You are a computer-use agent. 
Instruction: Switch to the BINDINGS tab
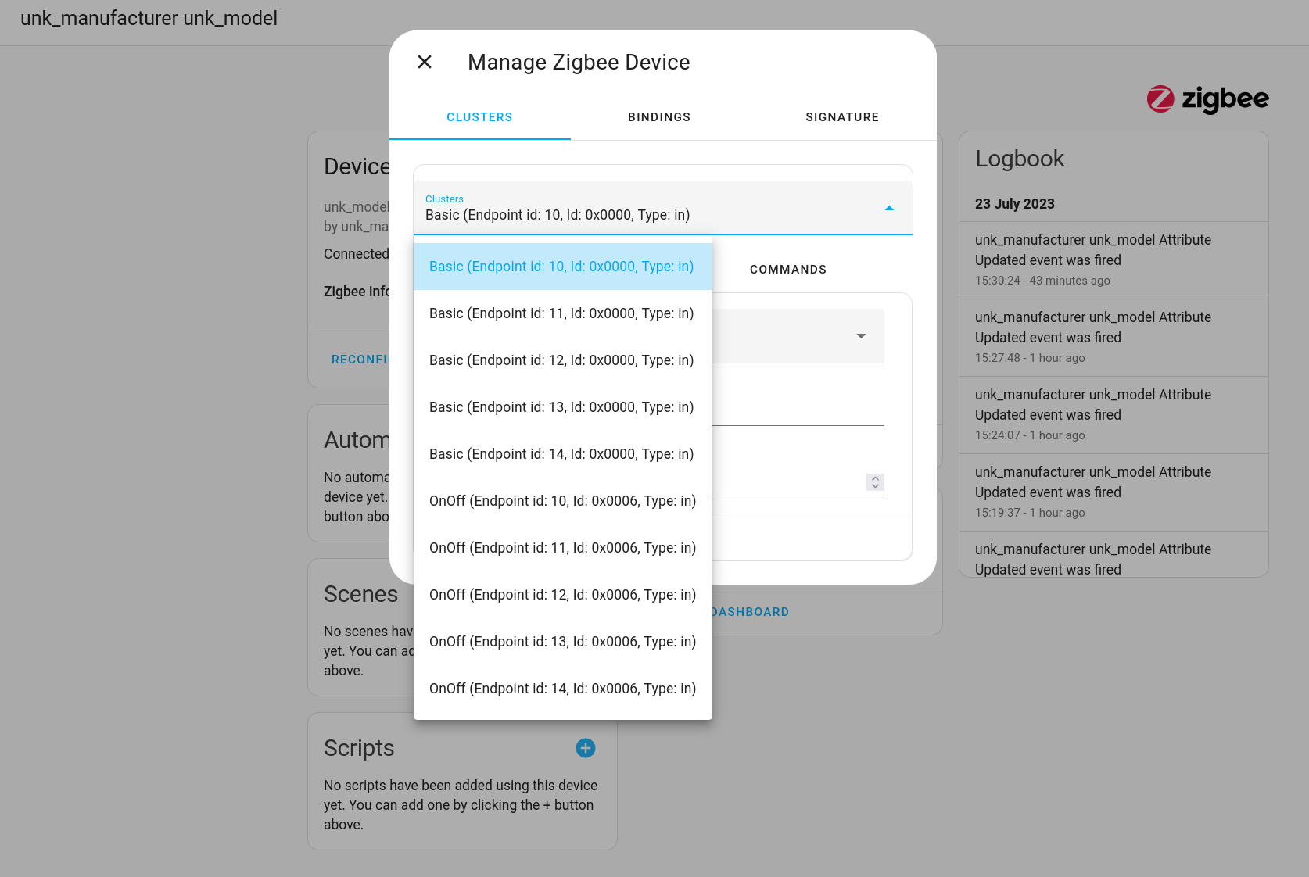pyautogui.click(x=658, y=117)
